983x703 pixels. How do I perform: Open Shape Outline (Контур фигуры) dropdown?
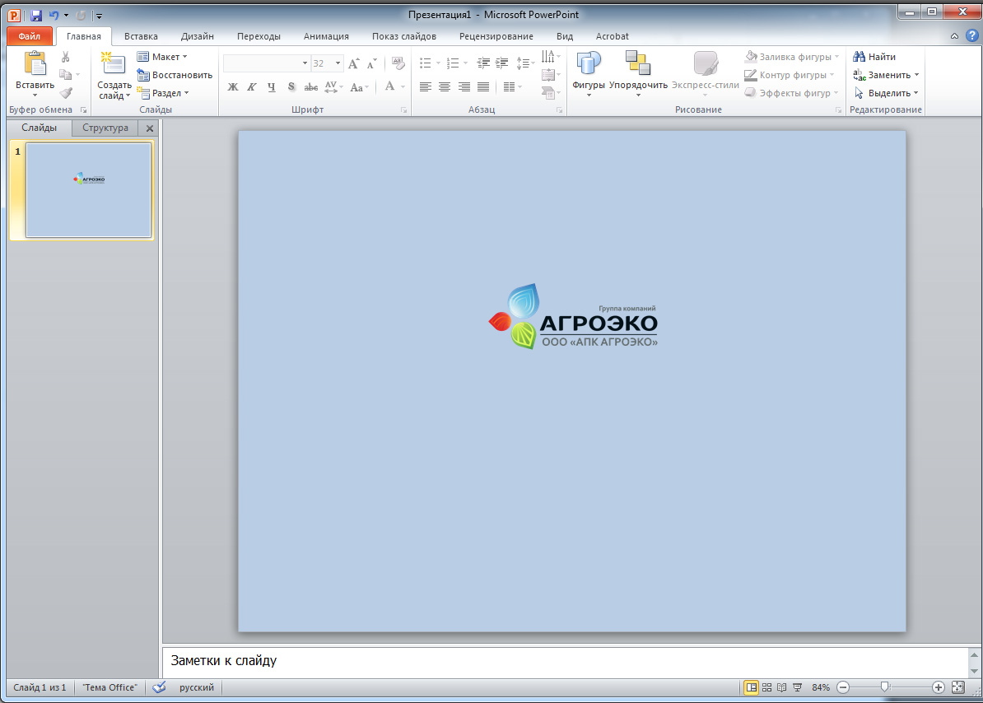pos(790,75)
